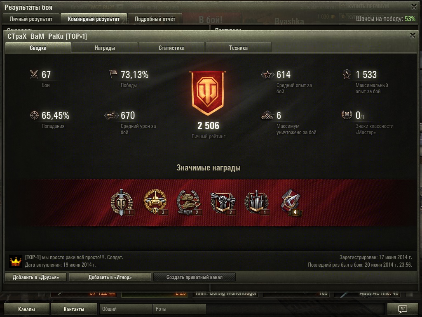
Task: Click the average damage shell icon
Action: tap(111, 116)
